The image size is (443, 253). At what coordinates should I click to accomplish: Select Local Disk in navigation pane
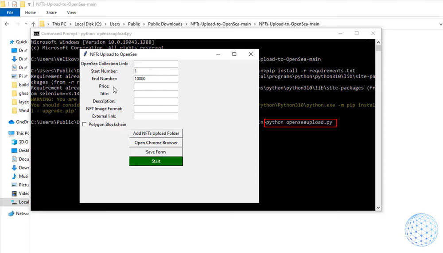point(20,202)
